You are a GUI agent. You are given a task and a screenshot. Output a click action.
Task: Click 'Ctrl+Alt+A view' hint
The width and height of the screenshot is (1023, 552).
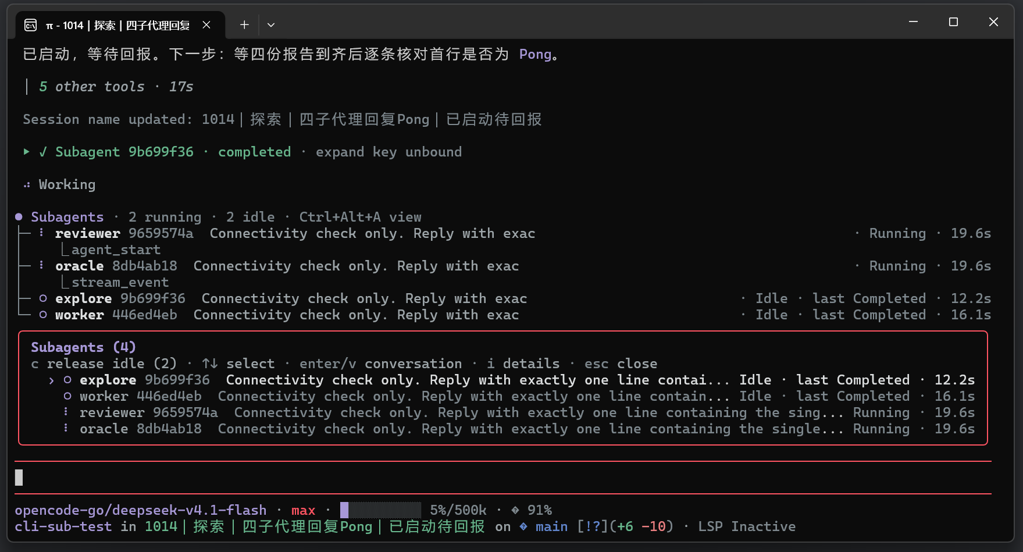[360, 217]
